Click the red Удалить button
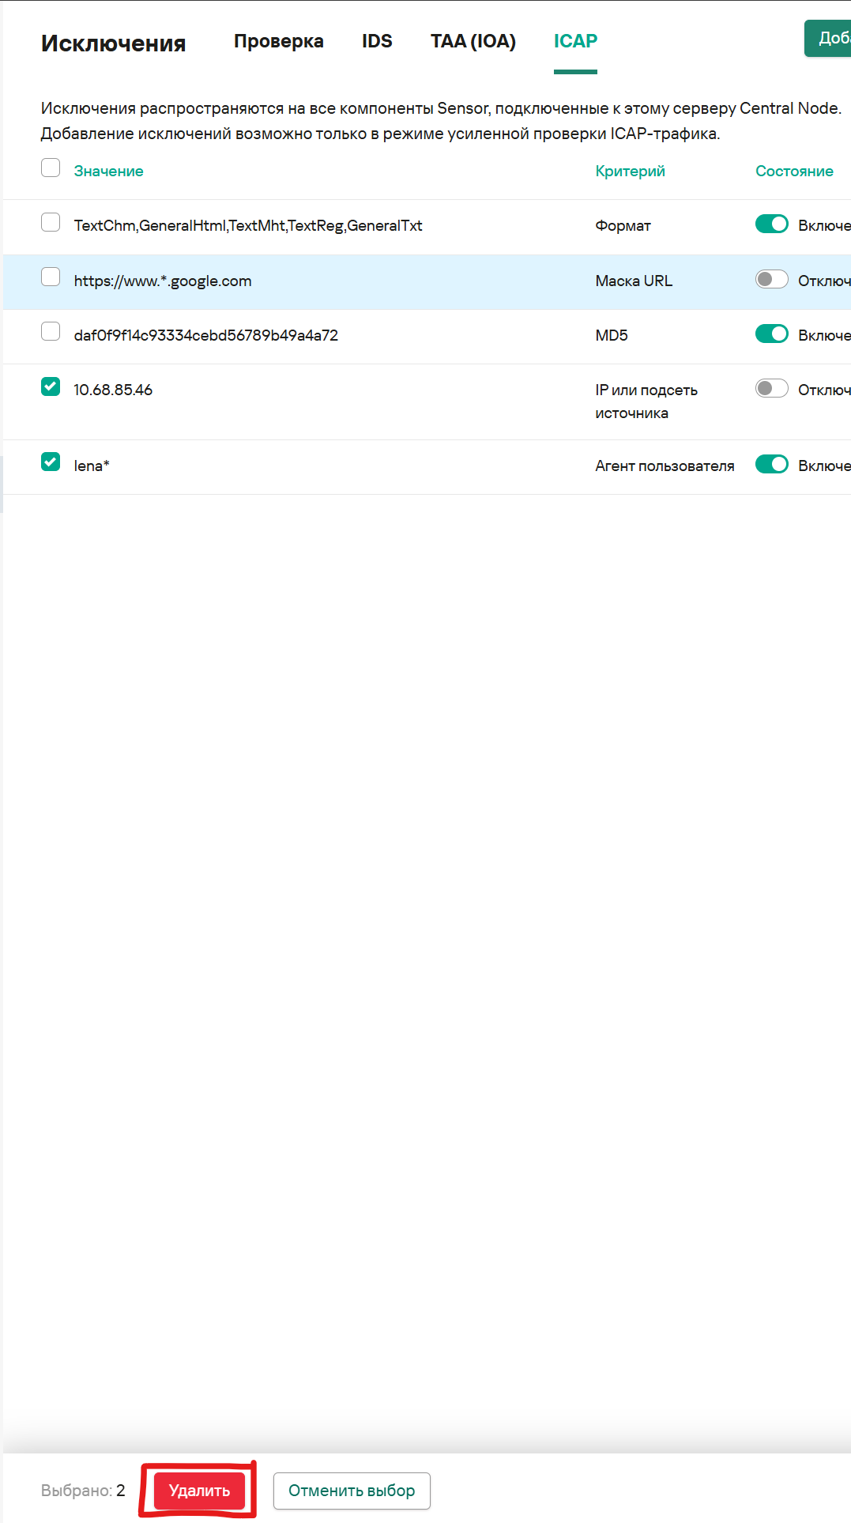The width and height of the screenshot is (851, 1523). pos(199,1491)
